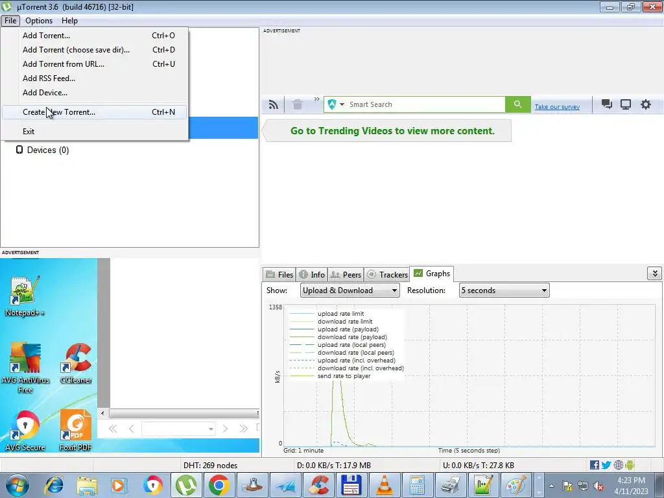Open the page selector dropdown
The image size is (664, 498).
(178, 429)
